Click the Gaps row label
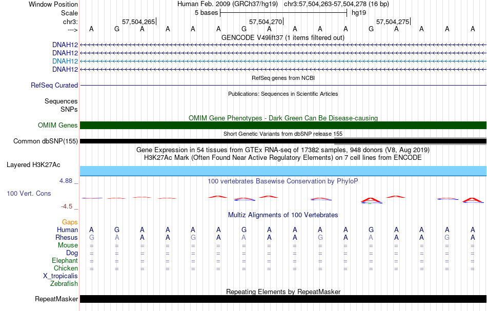Viewport: 487px width, 311px height. pos(70,222)
